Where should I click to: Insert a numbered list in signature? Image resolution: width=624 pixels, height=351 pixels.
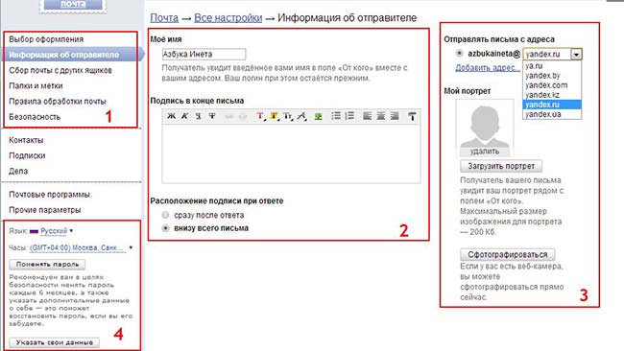(x=349, y=116)
